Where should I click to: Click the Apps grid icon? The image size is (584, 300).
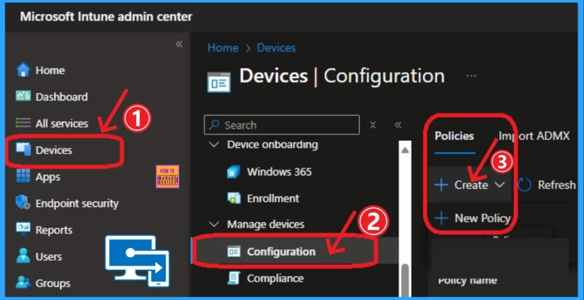coord(23,176)
